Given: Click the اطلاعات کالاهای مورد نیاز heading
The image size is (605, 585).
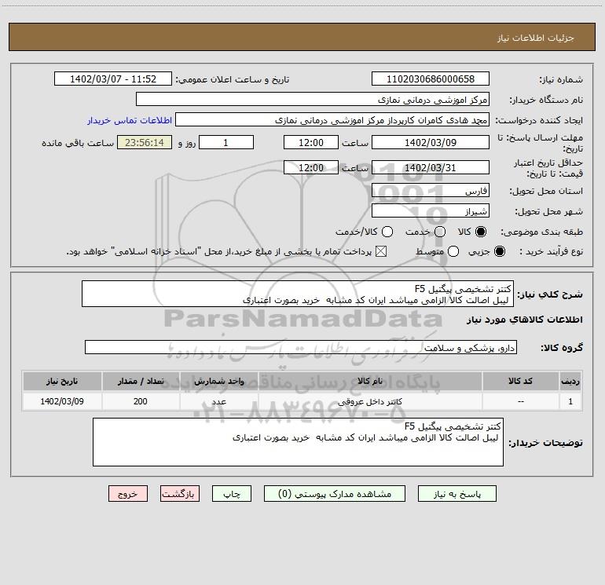Looking at the screenshot, I should click(x=525, y=320).
